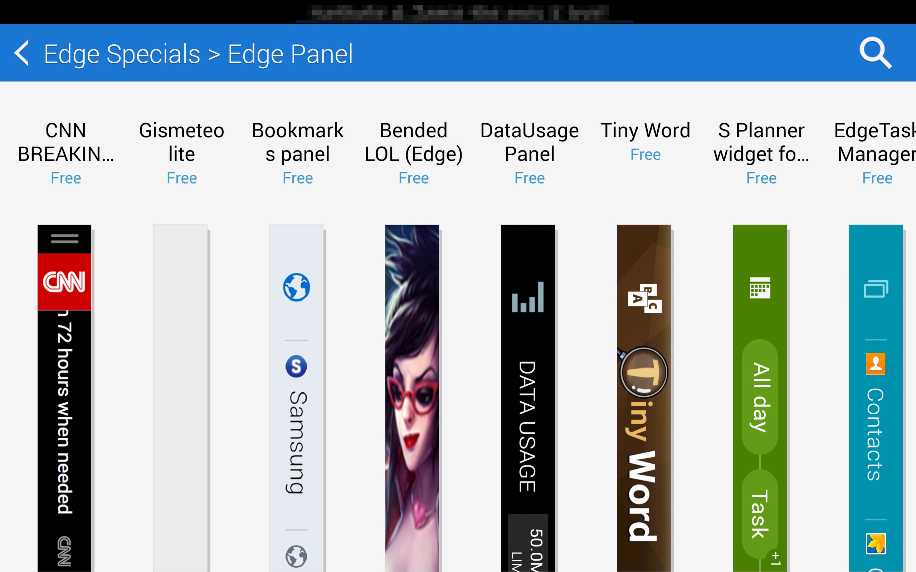Tap the ABC blocks icon in Tiny Word

coord(645,299)
